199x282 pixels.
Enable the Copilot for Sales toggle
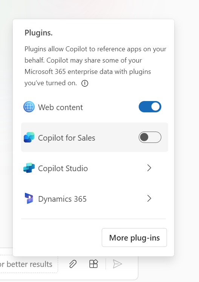click(x=150, y=137)
